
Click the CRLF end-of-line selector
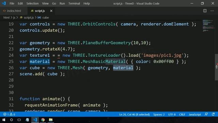(182, 114)
